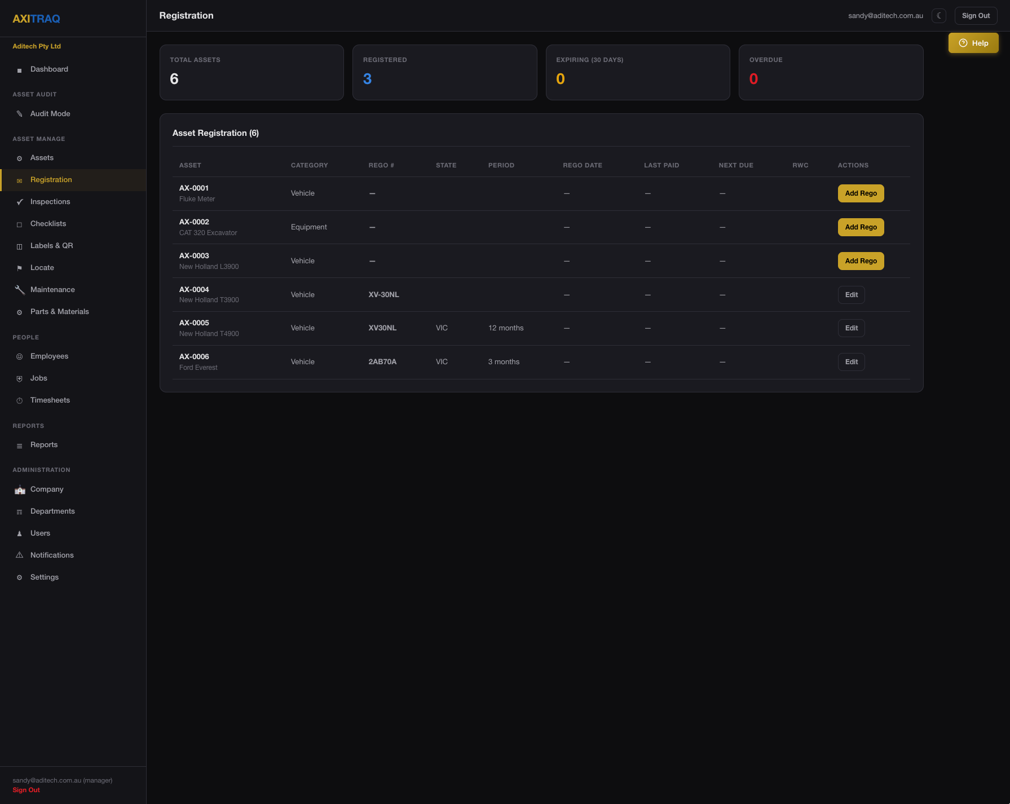Screen dimensions: 1010x804
Task: Click the NEXT DUE column header
Action: point(736,165)
